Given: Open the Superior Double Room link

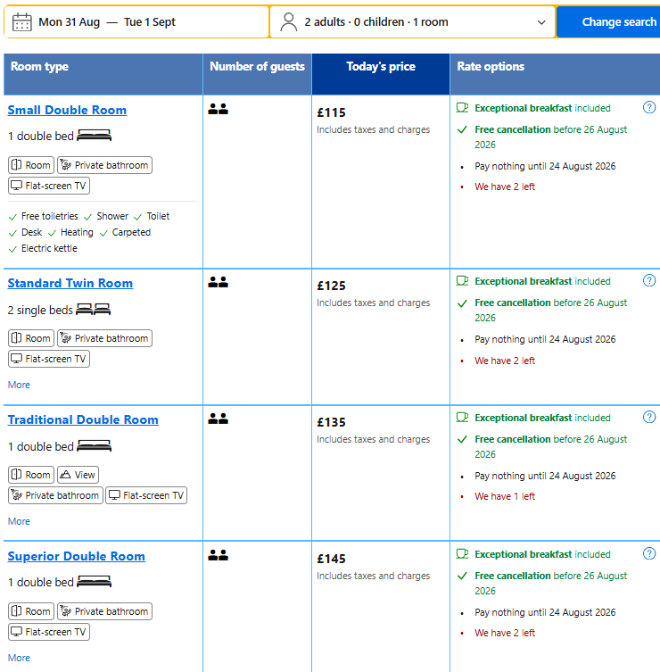Looking at the screenshot, I should pyautogui.click(x=76, y=556).
